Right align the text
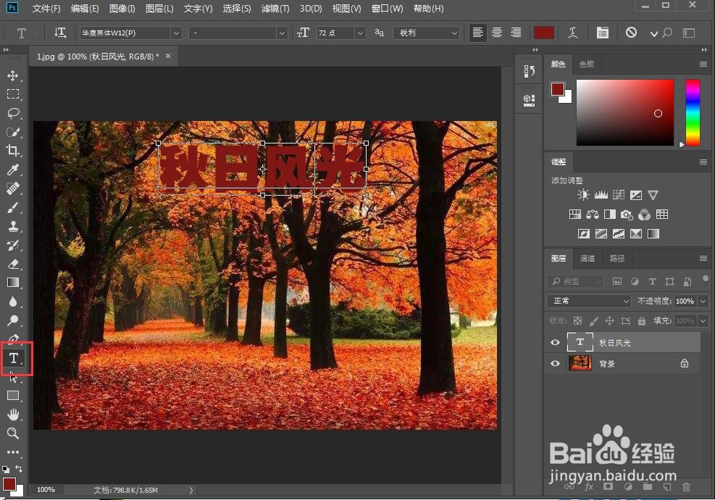The height and width of the screenshot is (500, 715). (x=516, y=33)
